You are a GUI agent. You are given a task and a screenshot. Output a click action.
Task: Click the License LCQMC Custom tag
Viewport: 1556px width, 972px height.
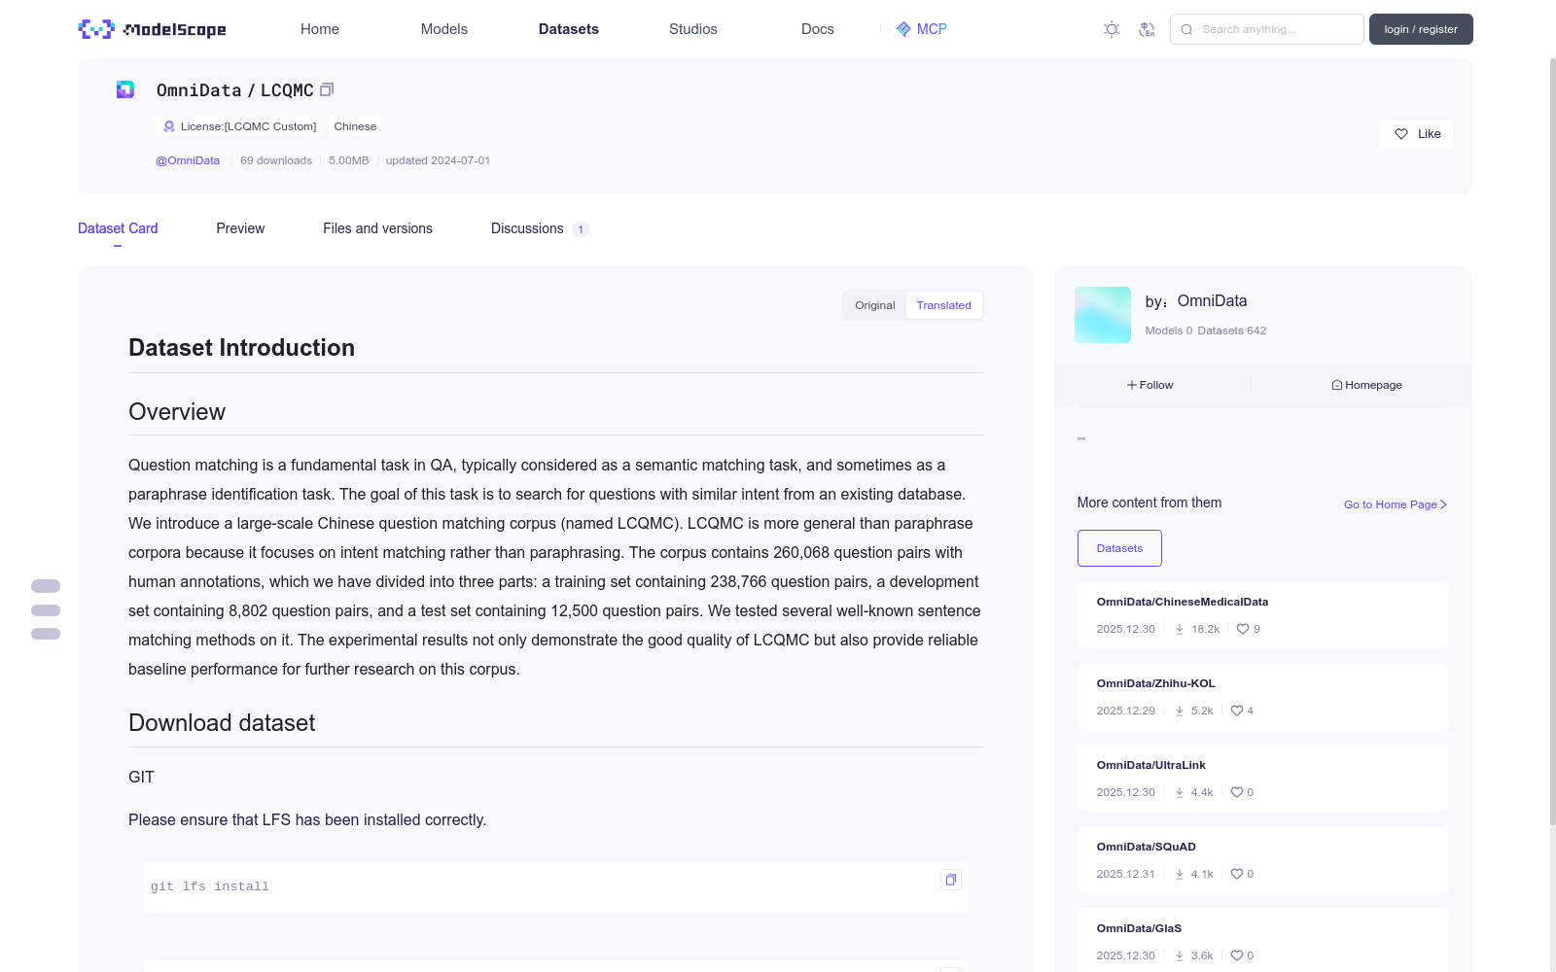(239, 126)
